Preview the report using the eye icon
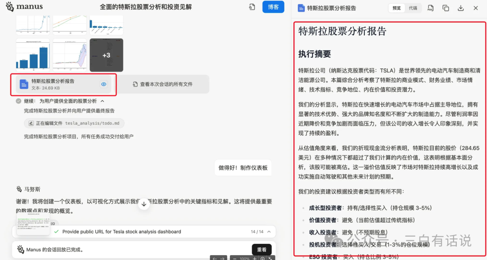487x260 pixels. click(104, 84)
